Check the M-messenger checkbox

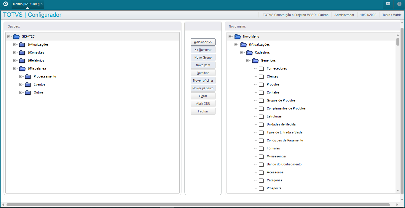pos(261,157)
